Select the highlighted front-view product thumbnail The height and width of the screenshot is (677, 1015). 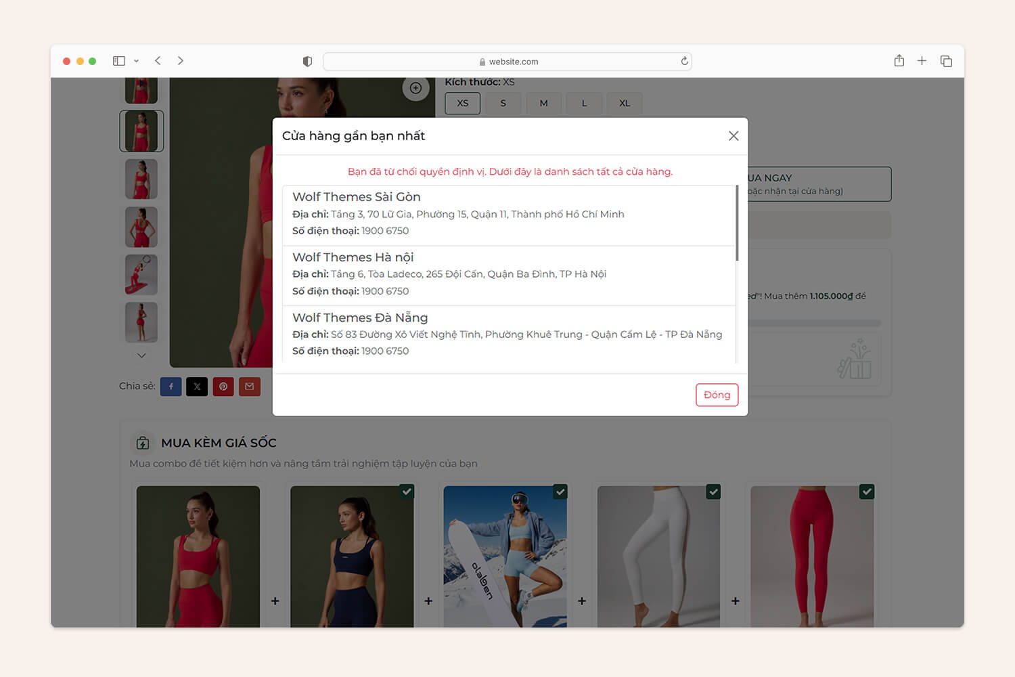pos(141,131)
